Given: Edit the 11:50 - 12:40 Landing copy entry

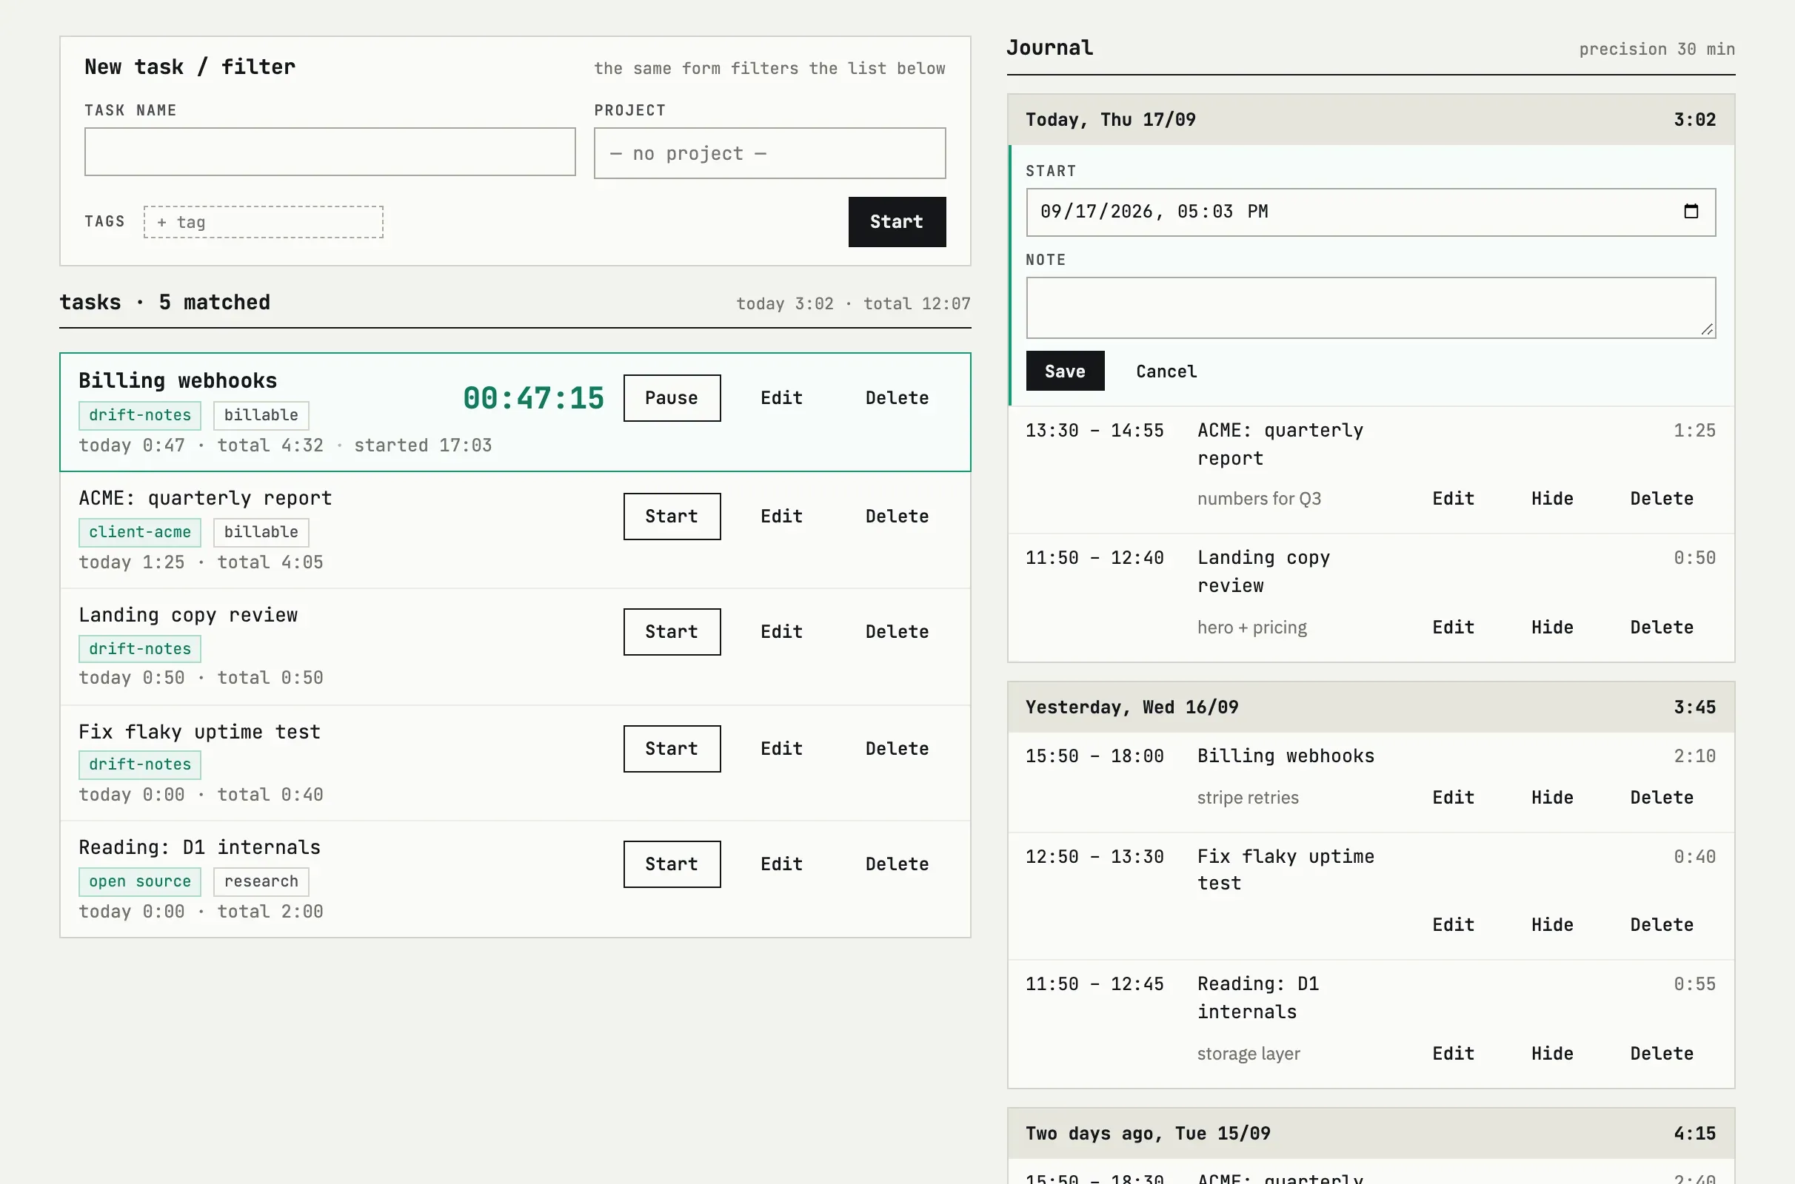Looking at the screenshot, I should [1453, 628].
